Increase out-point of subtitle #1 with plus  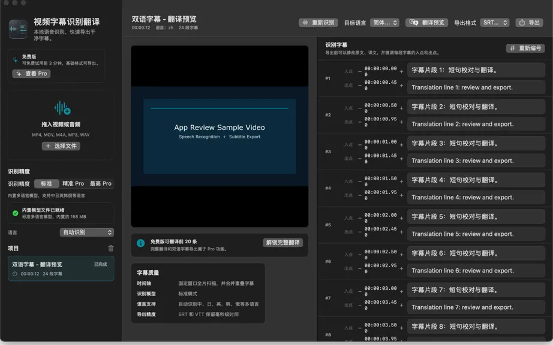point(401,85)
